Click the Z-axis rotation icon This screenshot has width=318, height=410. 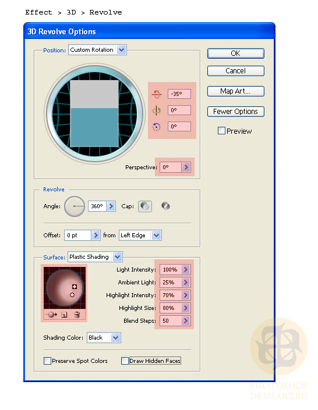click(x=156, y=127)
